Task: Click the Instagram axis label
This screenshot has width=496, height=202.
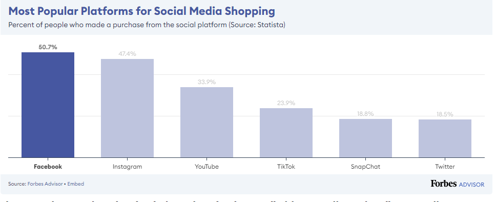Action: pyautogui.click(x=127, y=167)
